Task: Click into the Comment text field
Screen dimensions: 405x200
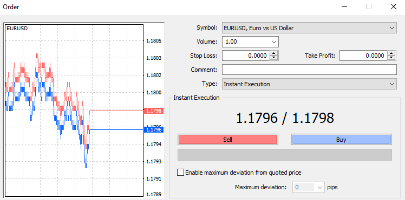Action: [x=309, y=70]
